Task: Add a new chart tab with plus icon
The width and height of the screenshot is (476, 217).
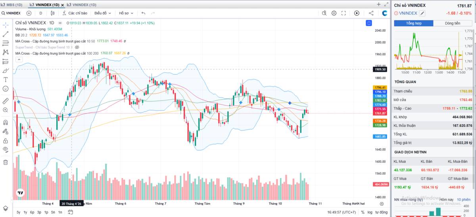Action: point(378,4)
